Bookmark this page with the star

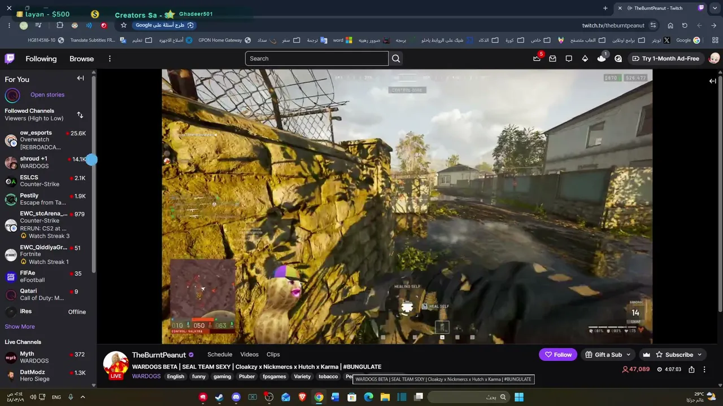124,25
